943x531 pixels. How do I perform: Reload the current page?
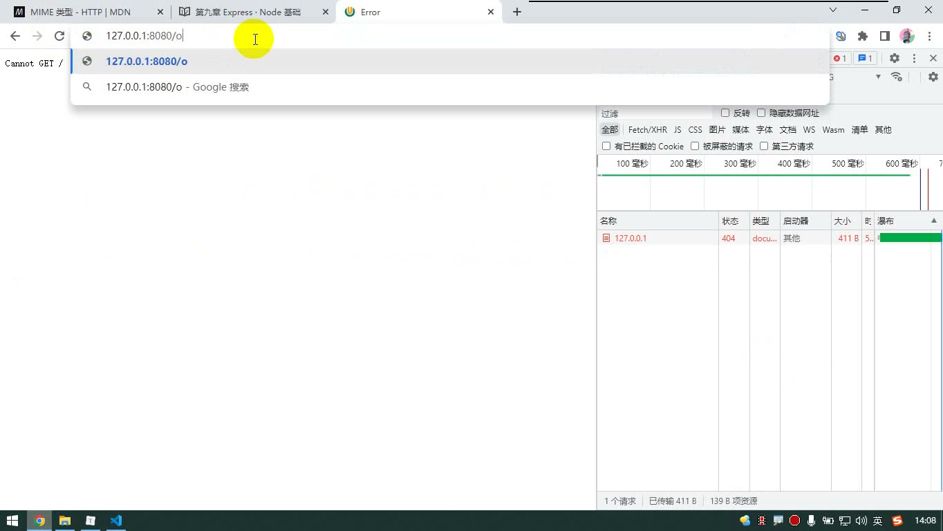59,37
